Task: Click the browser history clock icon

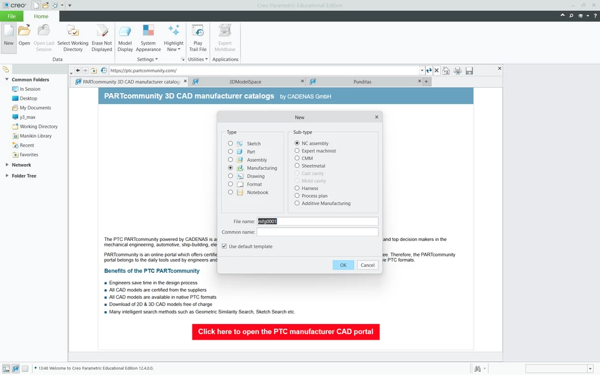Action: tap(103, 70)
